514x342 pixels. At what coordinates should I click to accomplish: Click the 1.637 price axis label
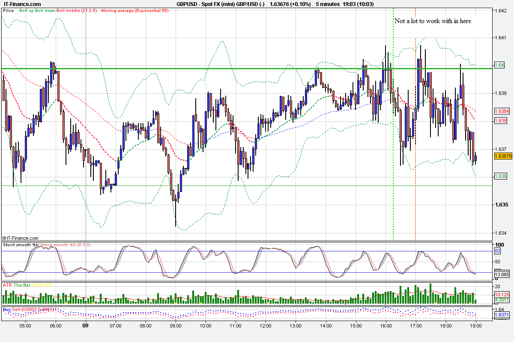(501, 149)
